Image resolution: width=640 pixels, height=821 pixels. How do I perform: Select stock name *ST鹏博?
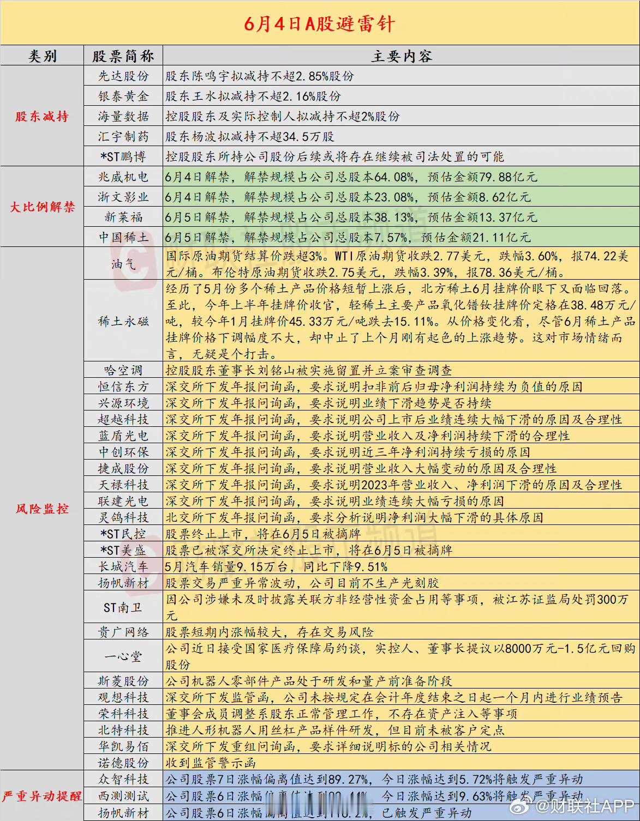pos(123,157)
